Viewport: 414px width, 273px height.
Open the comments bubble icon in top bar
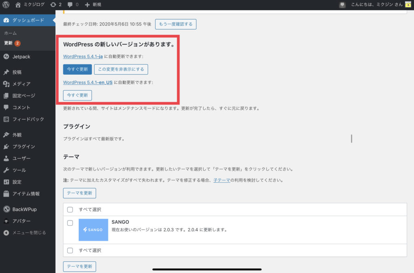coord(70,4)
